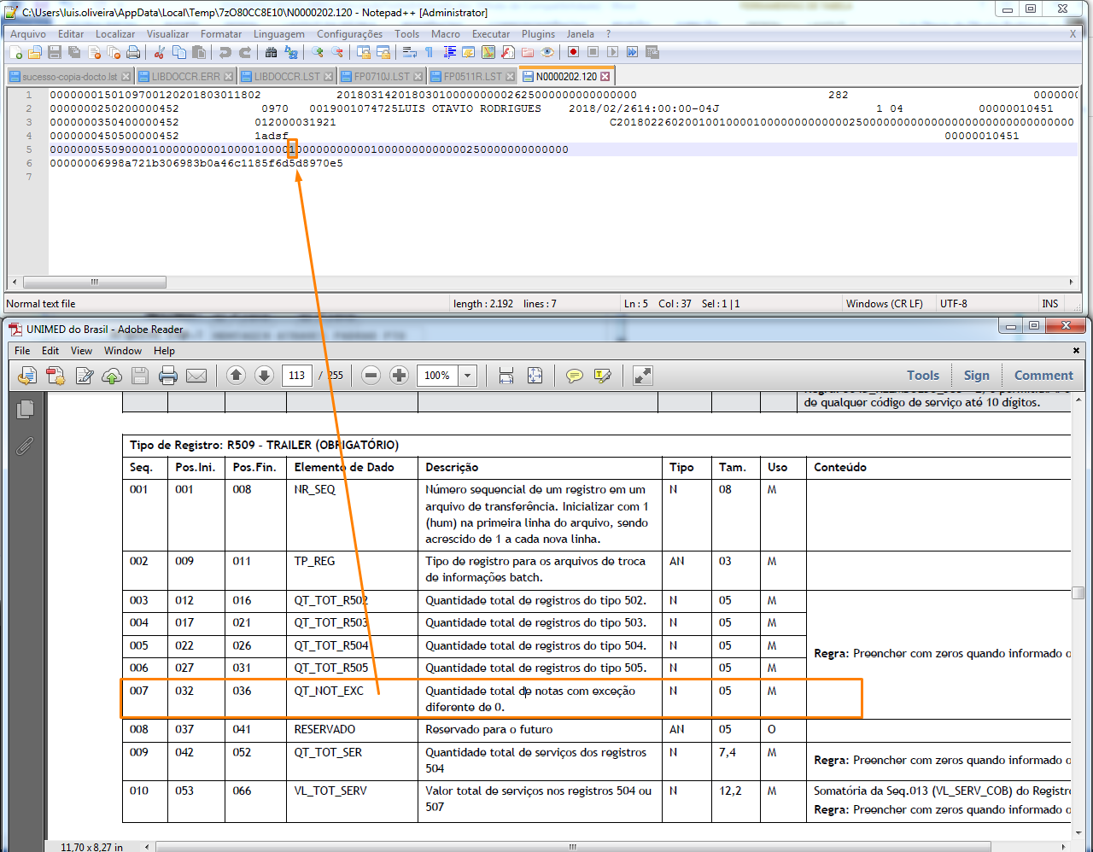
Task: Click the Copy icon in Notepad++
Action: (x=179, y=52)
